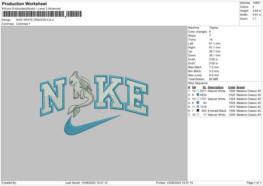Click the Natural White swatch in row 3

click(x=198, y=99)
